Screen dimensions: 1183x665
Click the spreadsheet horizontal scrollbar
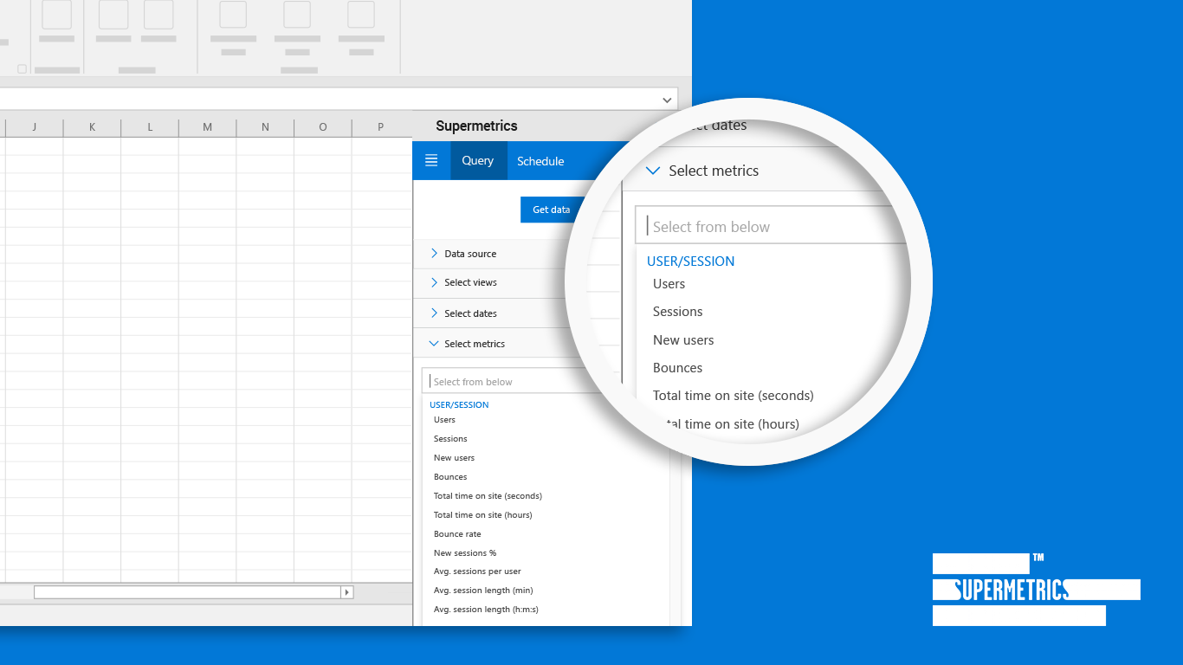187,592
